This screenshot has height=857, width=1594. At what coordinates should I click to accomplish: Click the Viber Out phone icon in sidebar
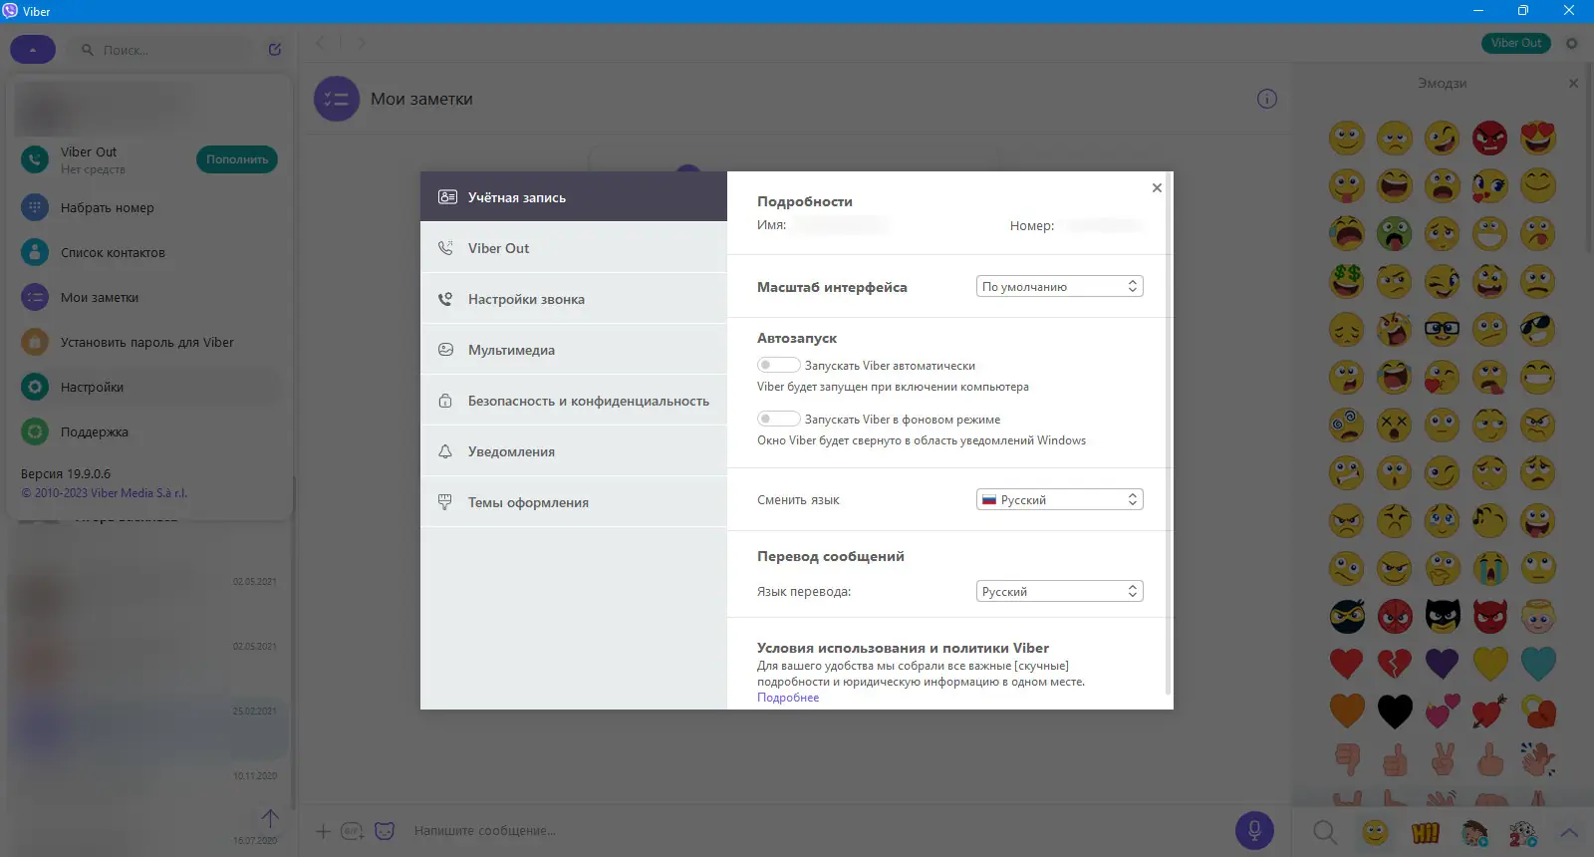click(x=35, y=159)
